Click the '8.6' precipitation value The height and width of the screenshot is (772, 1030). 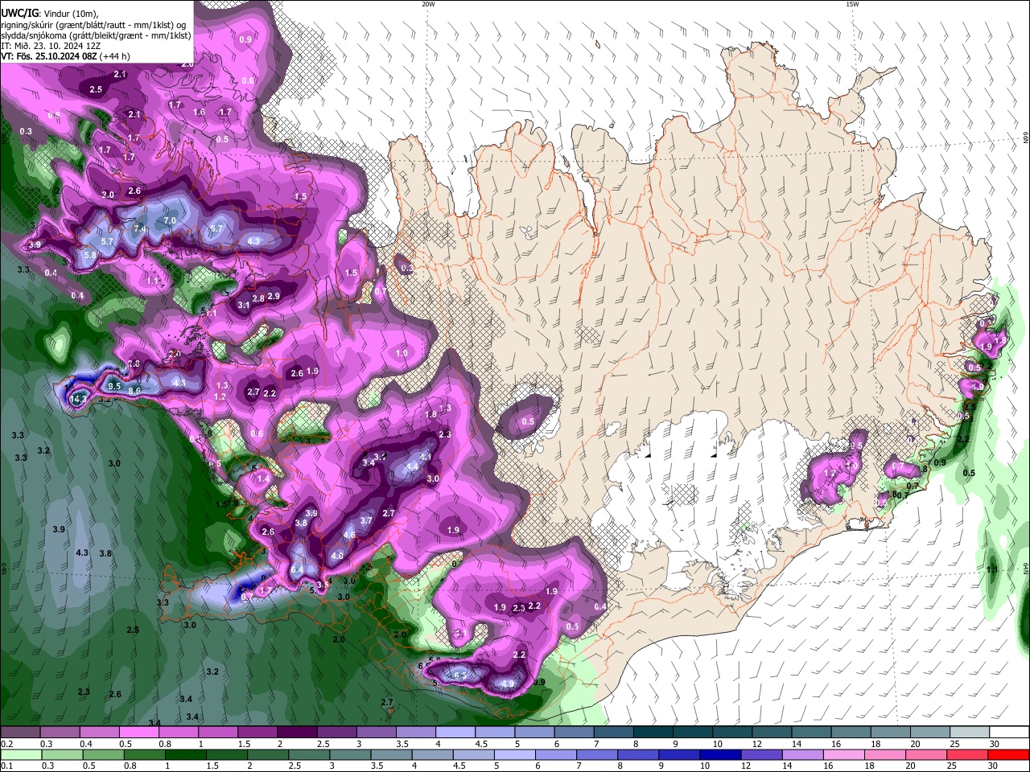tap(134, 391)
